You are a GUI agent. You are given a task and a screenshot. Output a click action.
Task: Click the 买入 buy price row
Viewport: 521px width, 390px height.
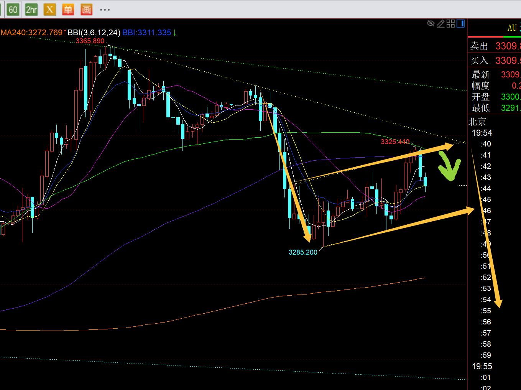click(x=495, y=60)
